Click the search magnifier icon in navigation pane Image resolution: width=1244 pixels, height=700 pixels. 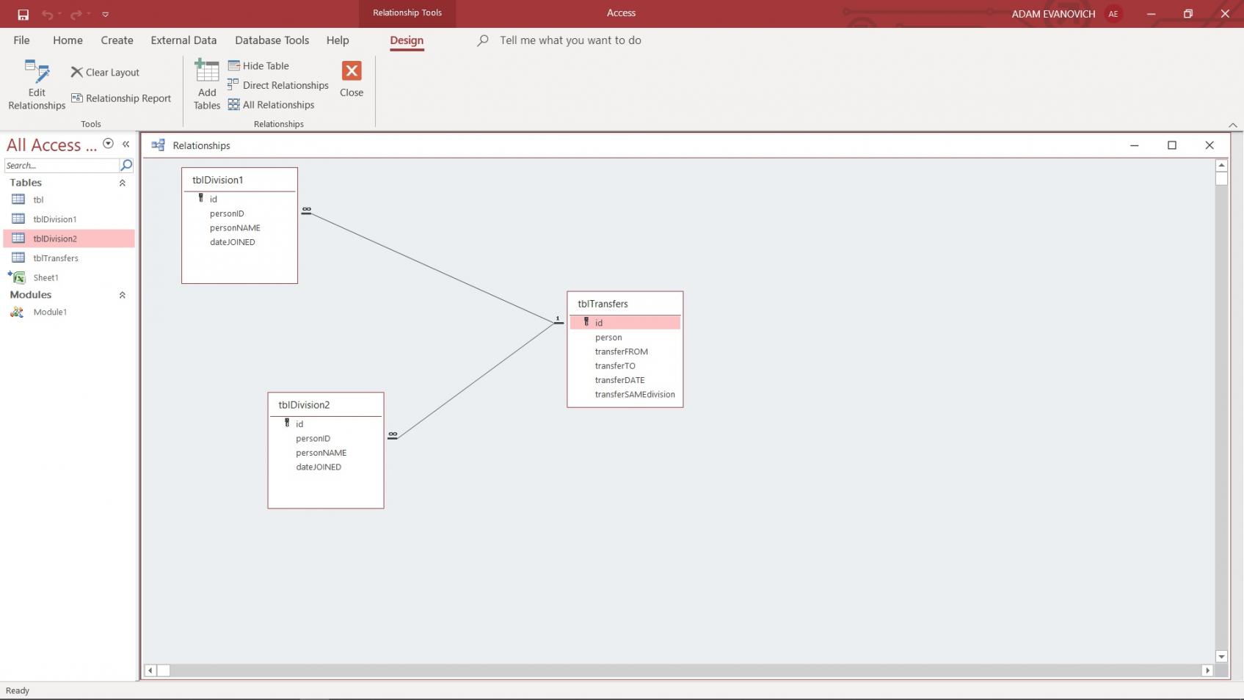tap(126, 166)
